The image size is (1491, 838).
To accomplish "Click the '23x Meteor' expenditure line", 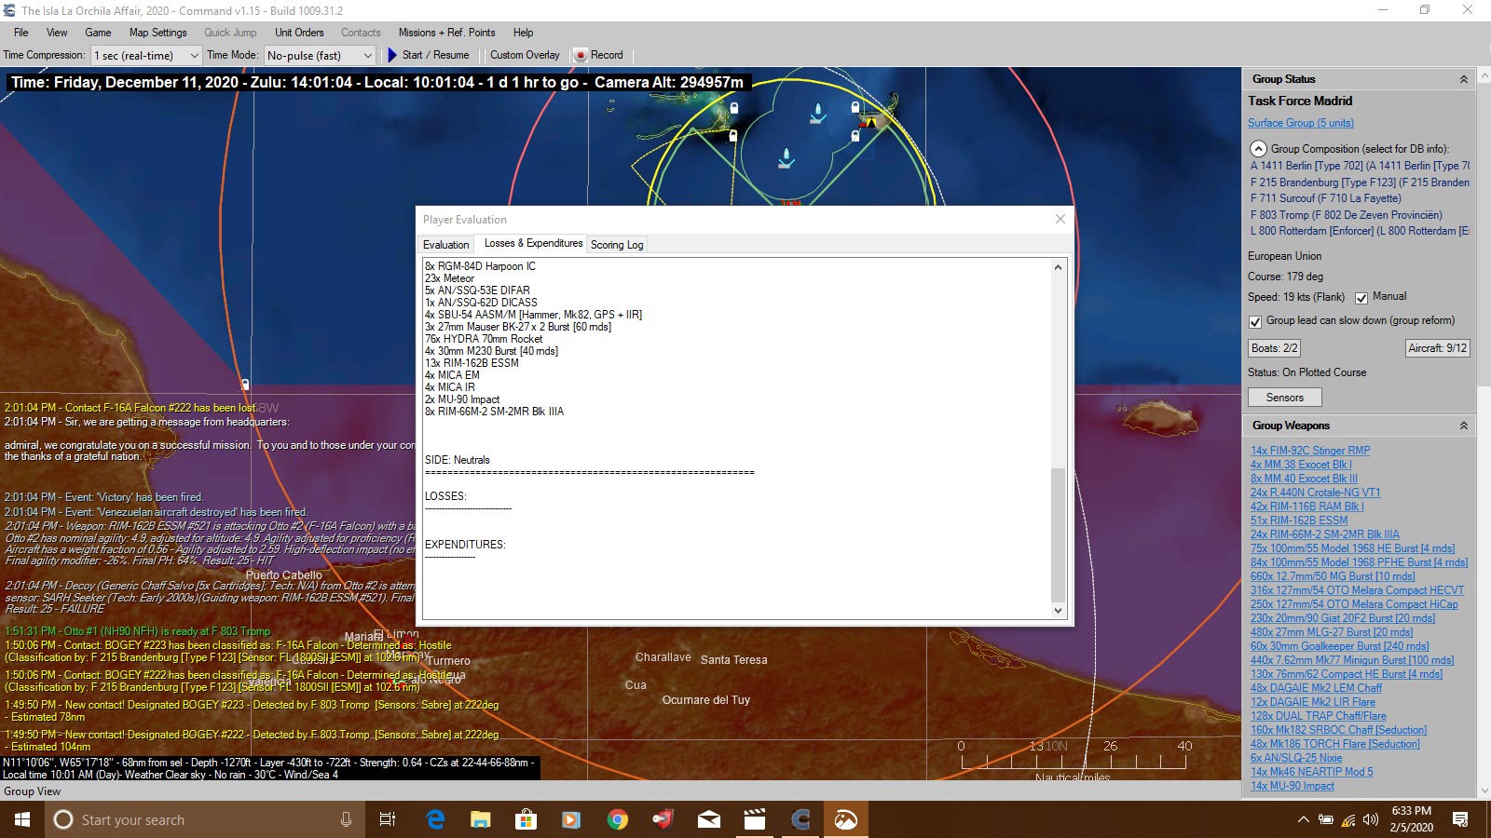I will (449, 278).
